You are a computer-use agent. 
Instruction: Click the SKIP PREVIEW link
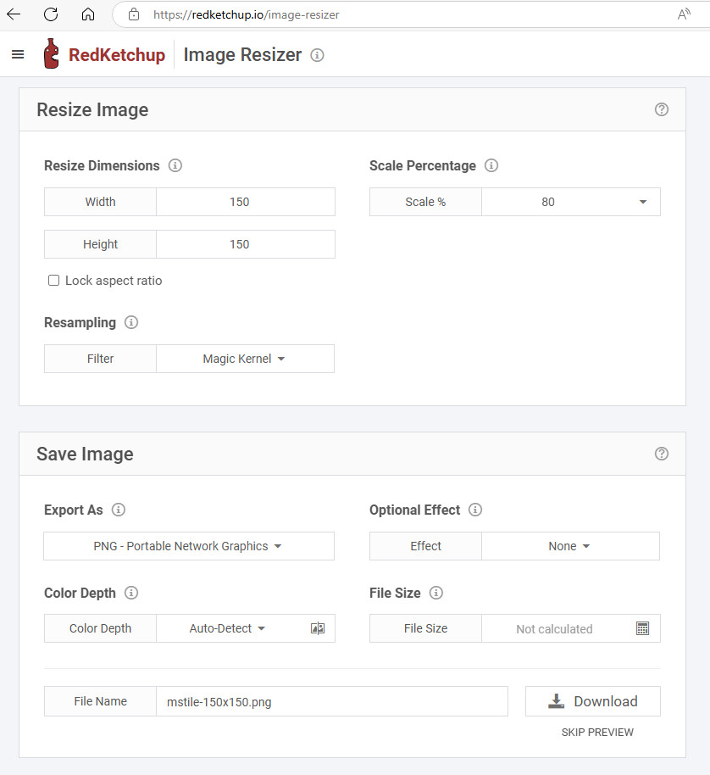click(596, 732)
